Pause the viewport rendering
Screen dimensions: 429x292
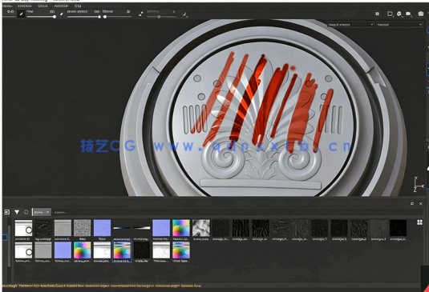(378, 14)
